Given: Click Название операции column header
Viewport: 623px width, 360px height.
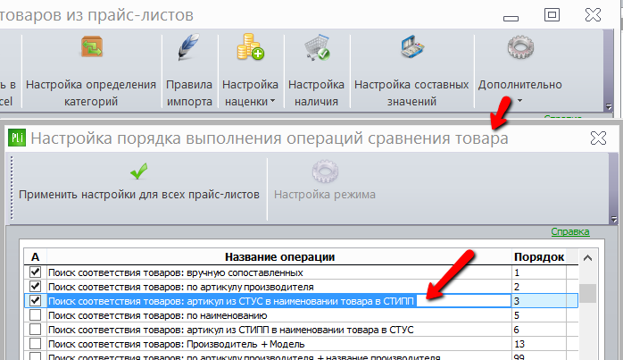Looking at the screenshot, I should tap(279, 257).
